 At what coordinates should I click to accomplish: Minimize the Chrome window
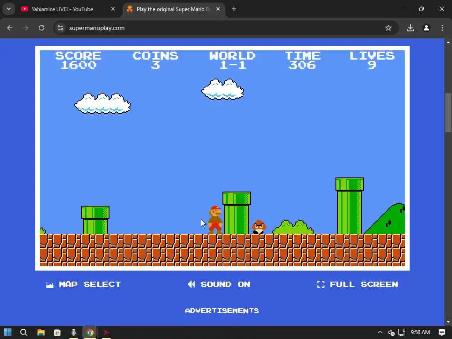pyautogui.click(x=401, y=9)
